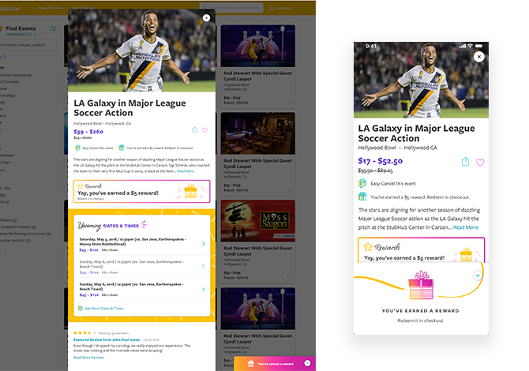
Task: Focus sidebar Events, Venues, Location search box
Action: point(28,45)
